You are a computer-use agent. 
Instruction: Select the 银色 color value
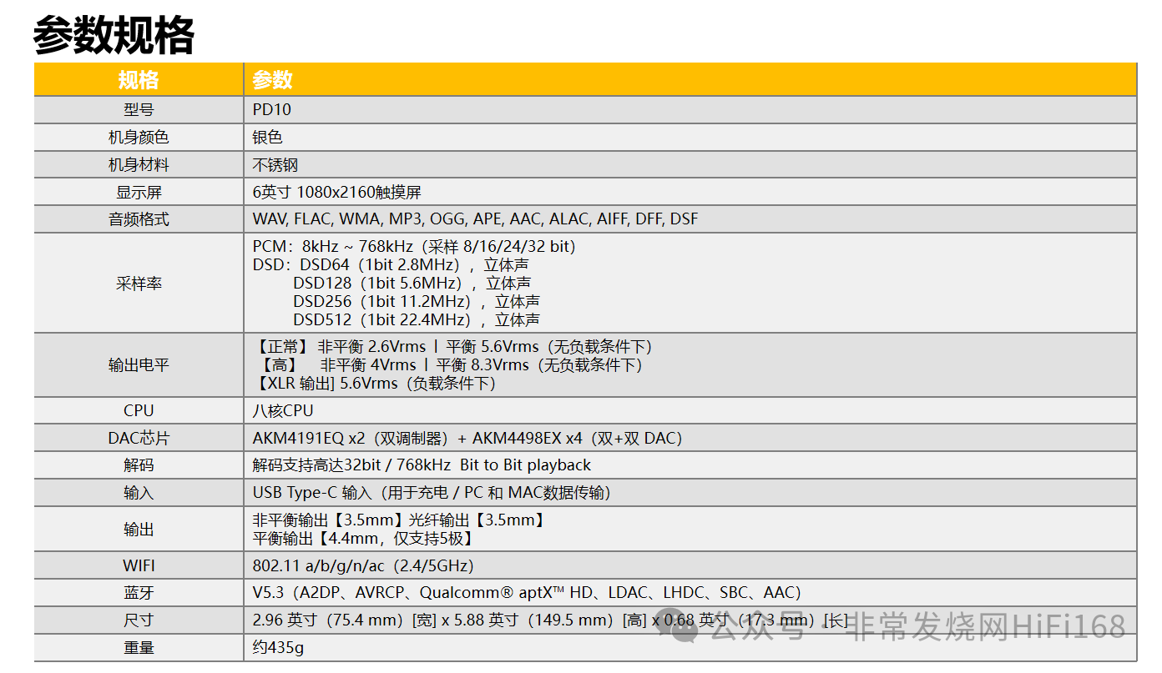pos(268,137)
